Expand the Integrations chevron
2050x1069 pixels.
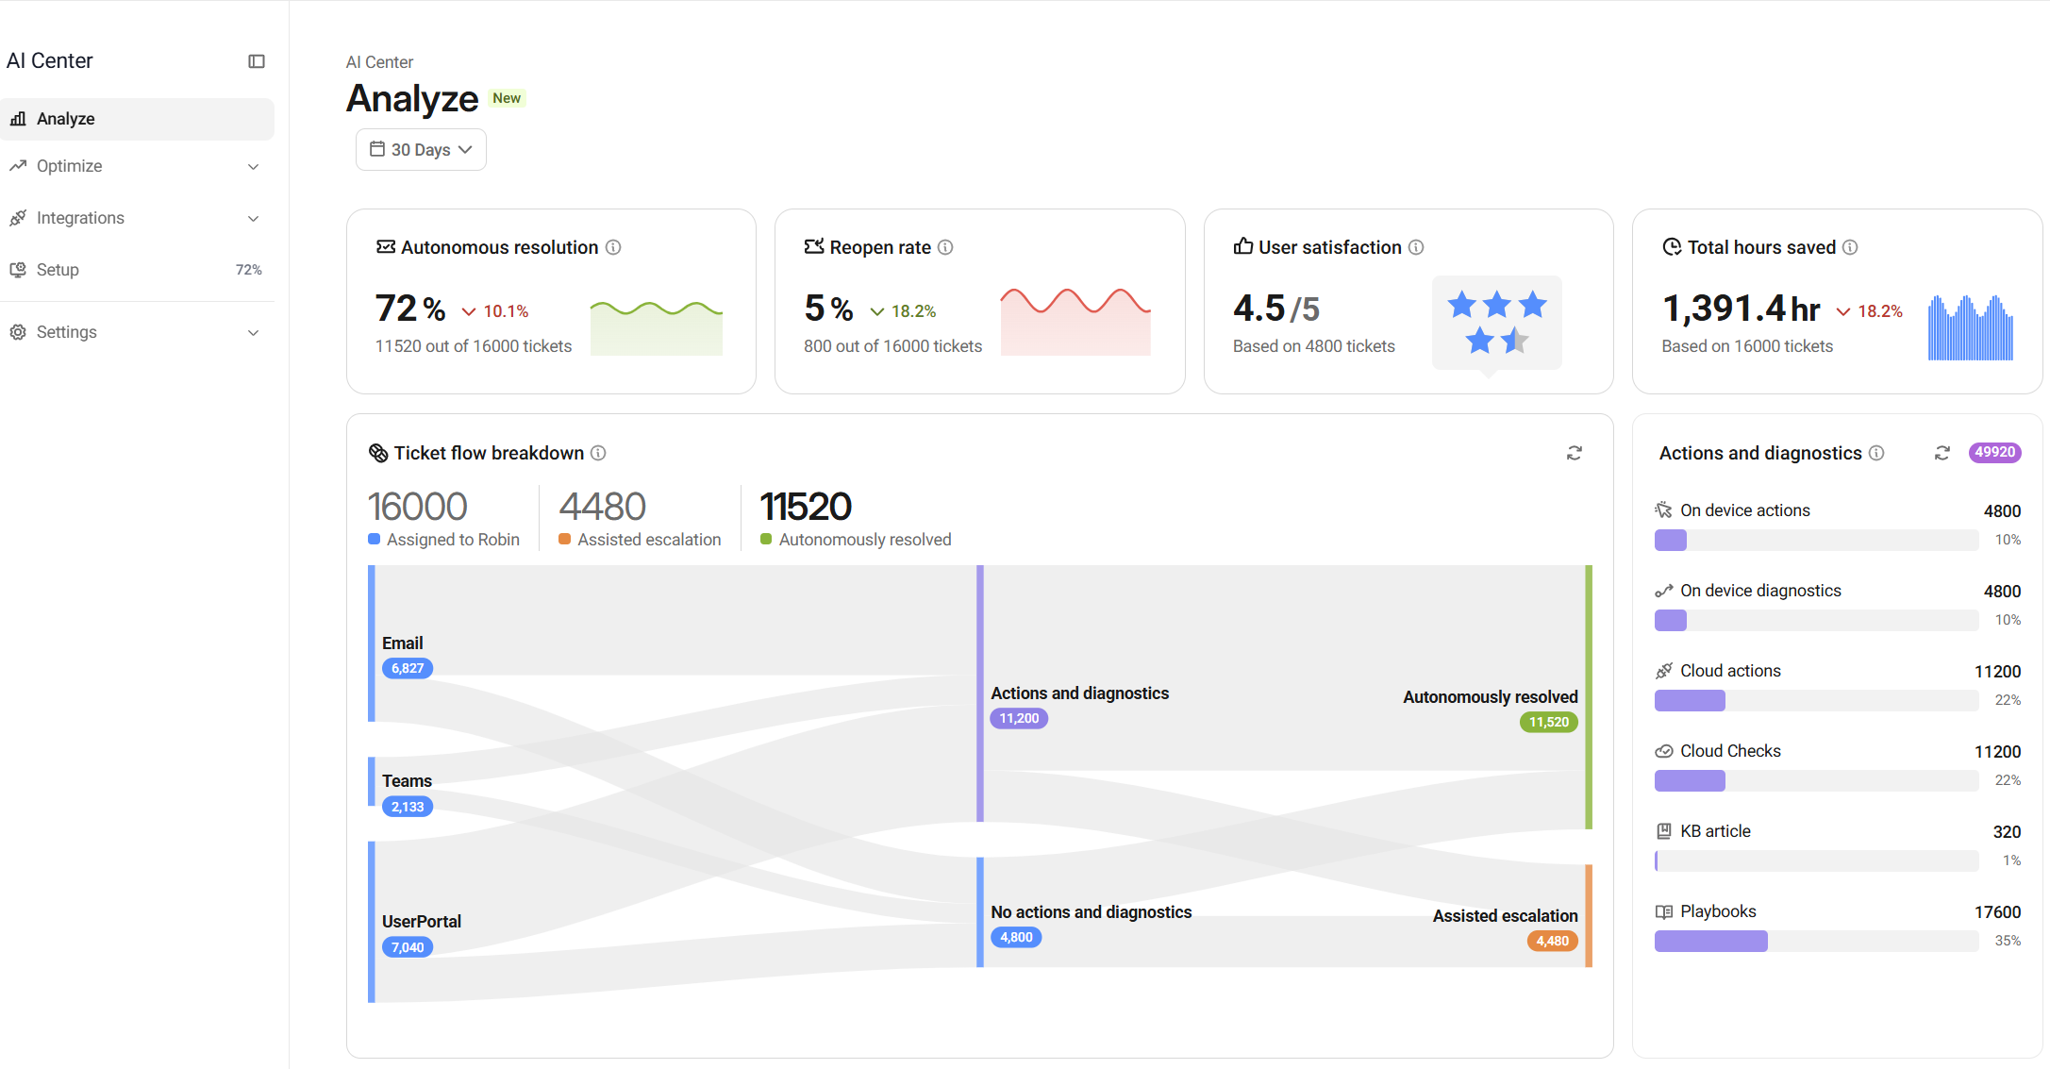253,219
